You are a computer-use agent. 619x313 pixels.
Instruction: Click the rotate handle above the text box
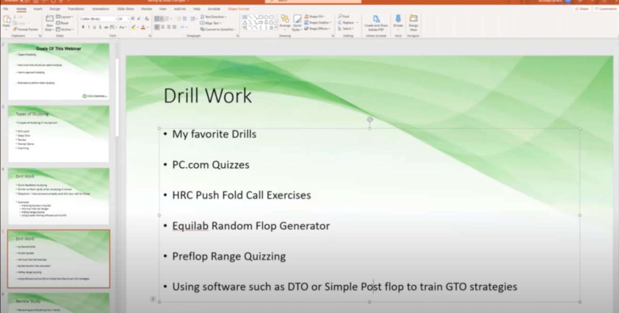[x=370, y=119]
